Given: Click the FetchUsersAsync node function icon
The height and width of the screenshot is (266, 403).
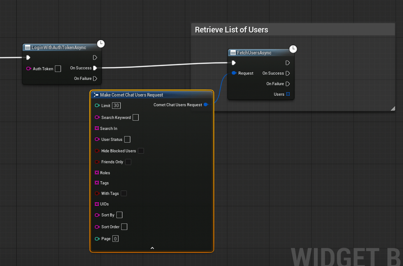Looking at the screenshot, I should [x=233, y=53].
